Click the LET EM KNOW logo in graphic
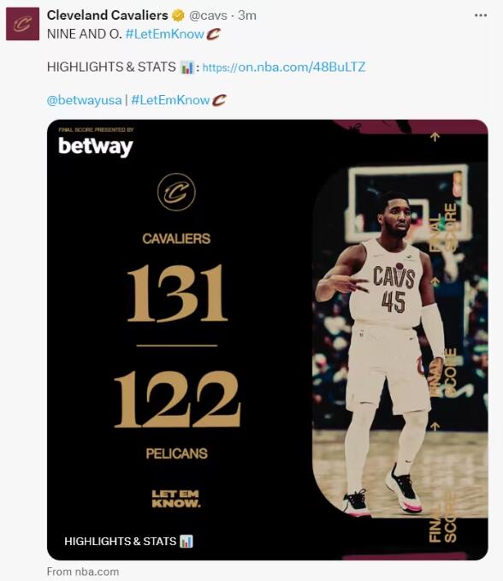 coord(176,499)
